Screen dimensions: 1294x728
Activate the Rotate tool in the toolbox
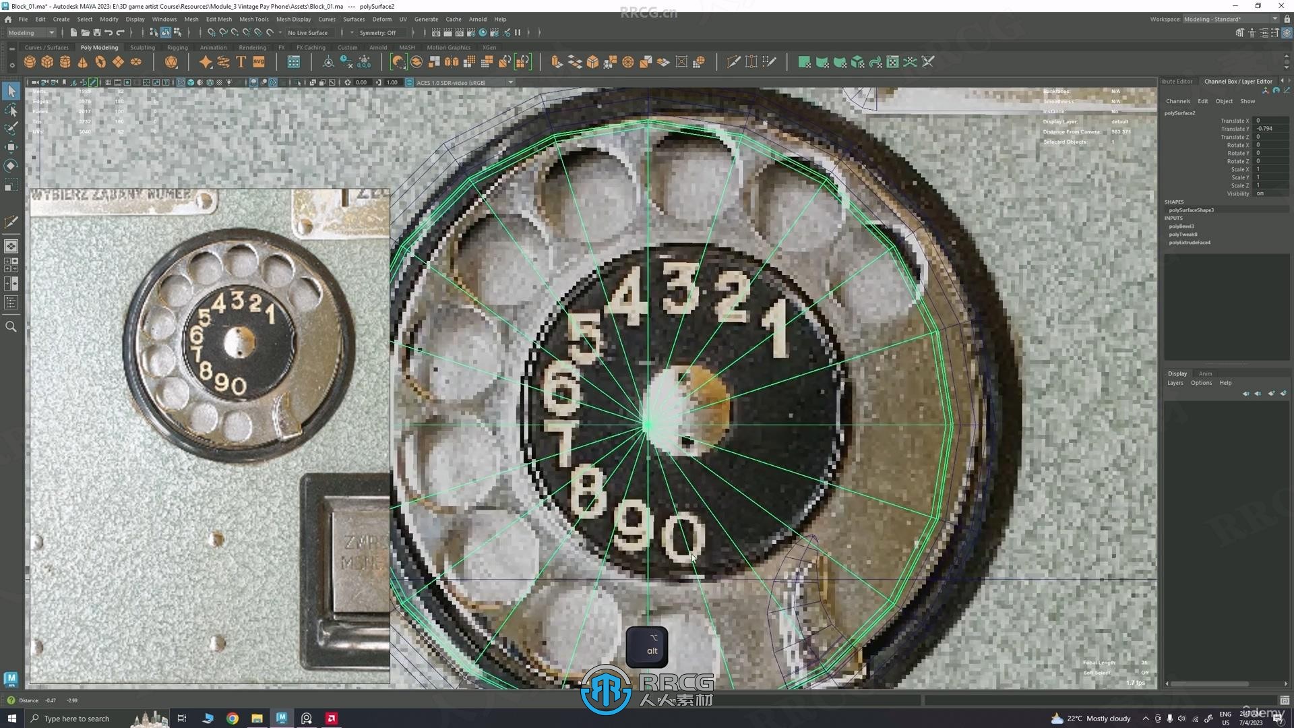click(x=11, y=166)
